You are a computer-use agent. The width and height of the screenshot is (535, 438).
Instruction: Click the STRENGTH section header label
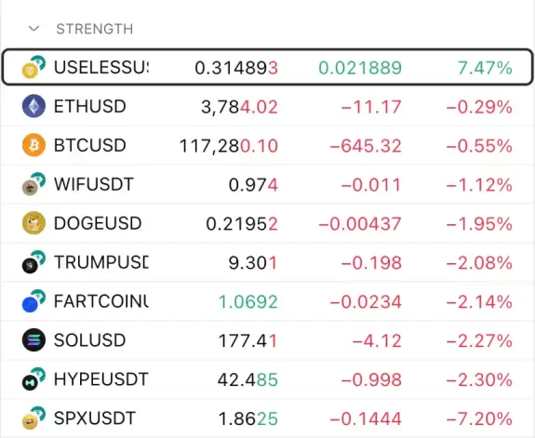[x=95, y=29]
